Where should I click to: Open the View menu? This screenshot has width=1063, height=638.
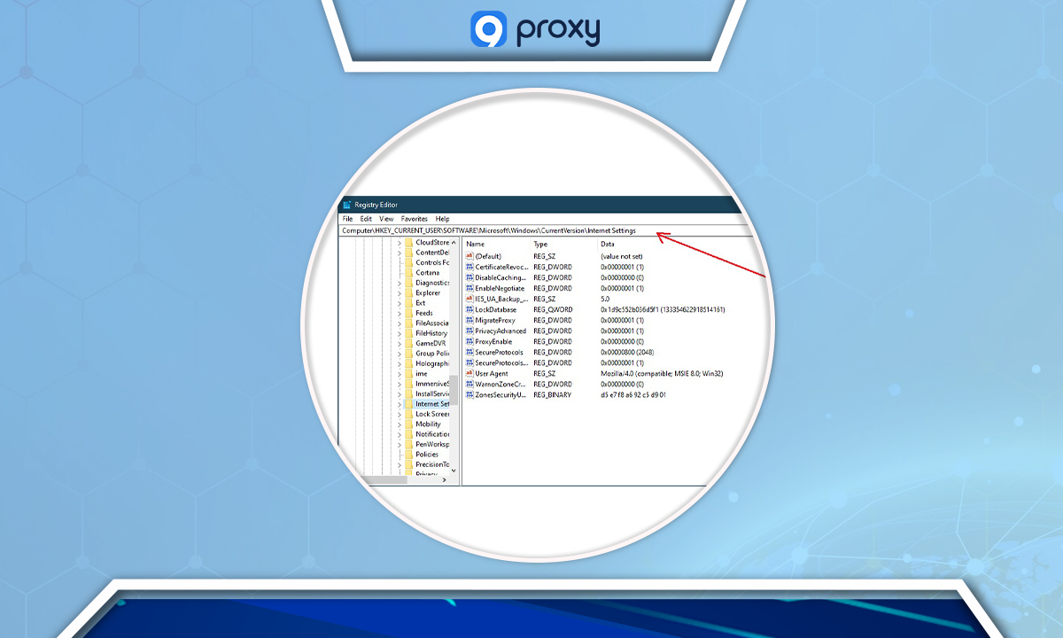tap(386, 219)
